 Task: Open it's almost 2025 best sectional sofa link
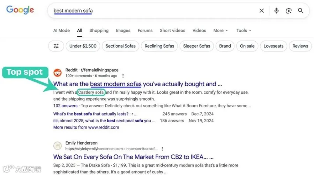coord(104,121)
